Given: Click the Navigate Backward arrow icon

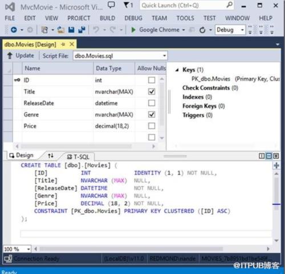Looking at the screenshot, I should coord(14,30).
